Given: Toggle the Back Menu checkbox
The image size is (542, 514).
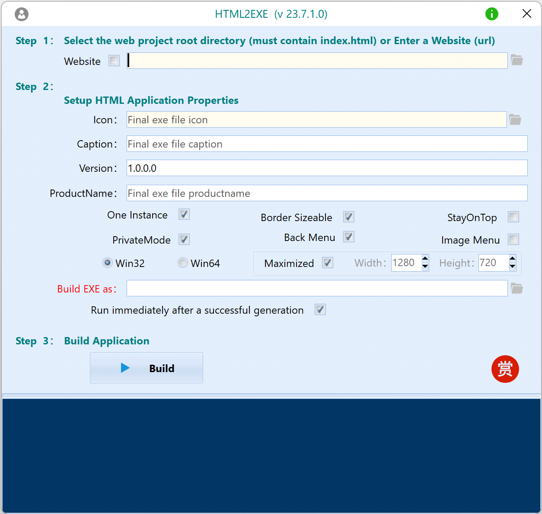Looking at the screenshot, I should (349, 237).
